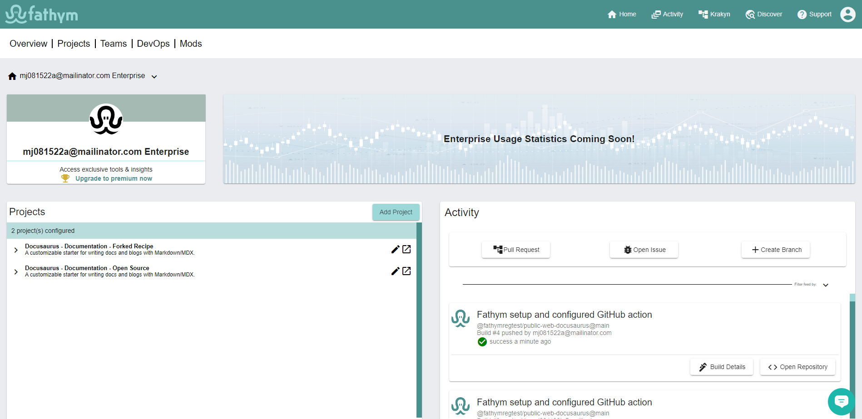Select Docusaurus - Documentation - Forked Recipe title

tap(89, 246)
